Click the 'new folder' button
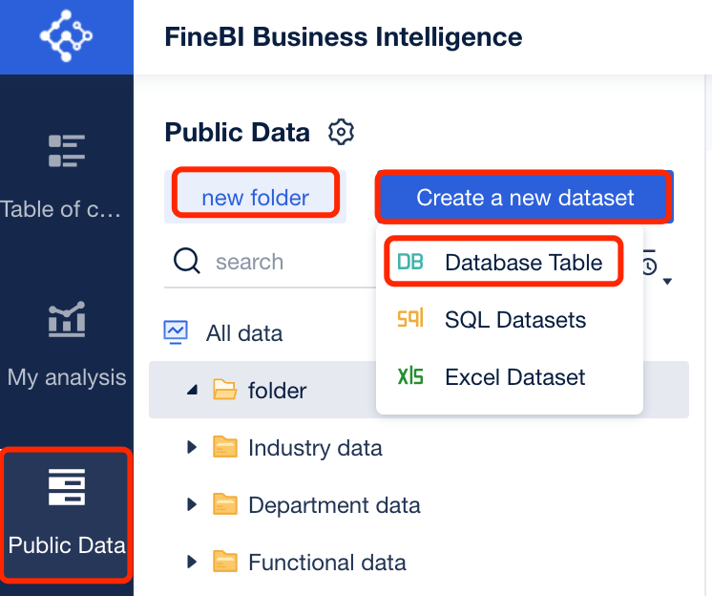The height and width of the screenshot is (596, 712). 255,198
